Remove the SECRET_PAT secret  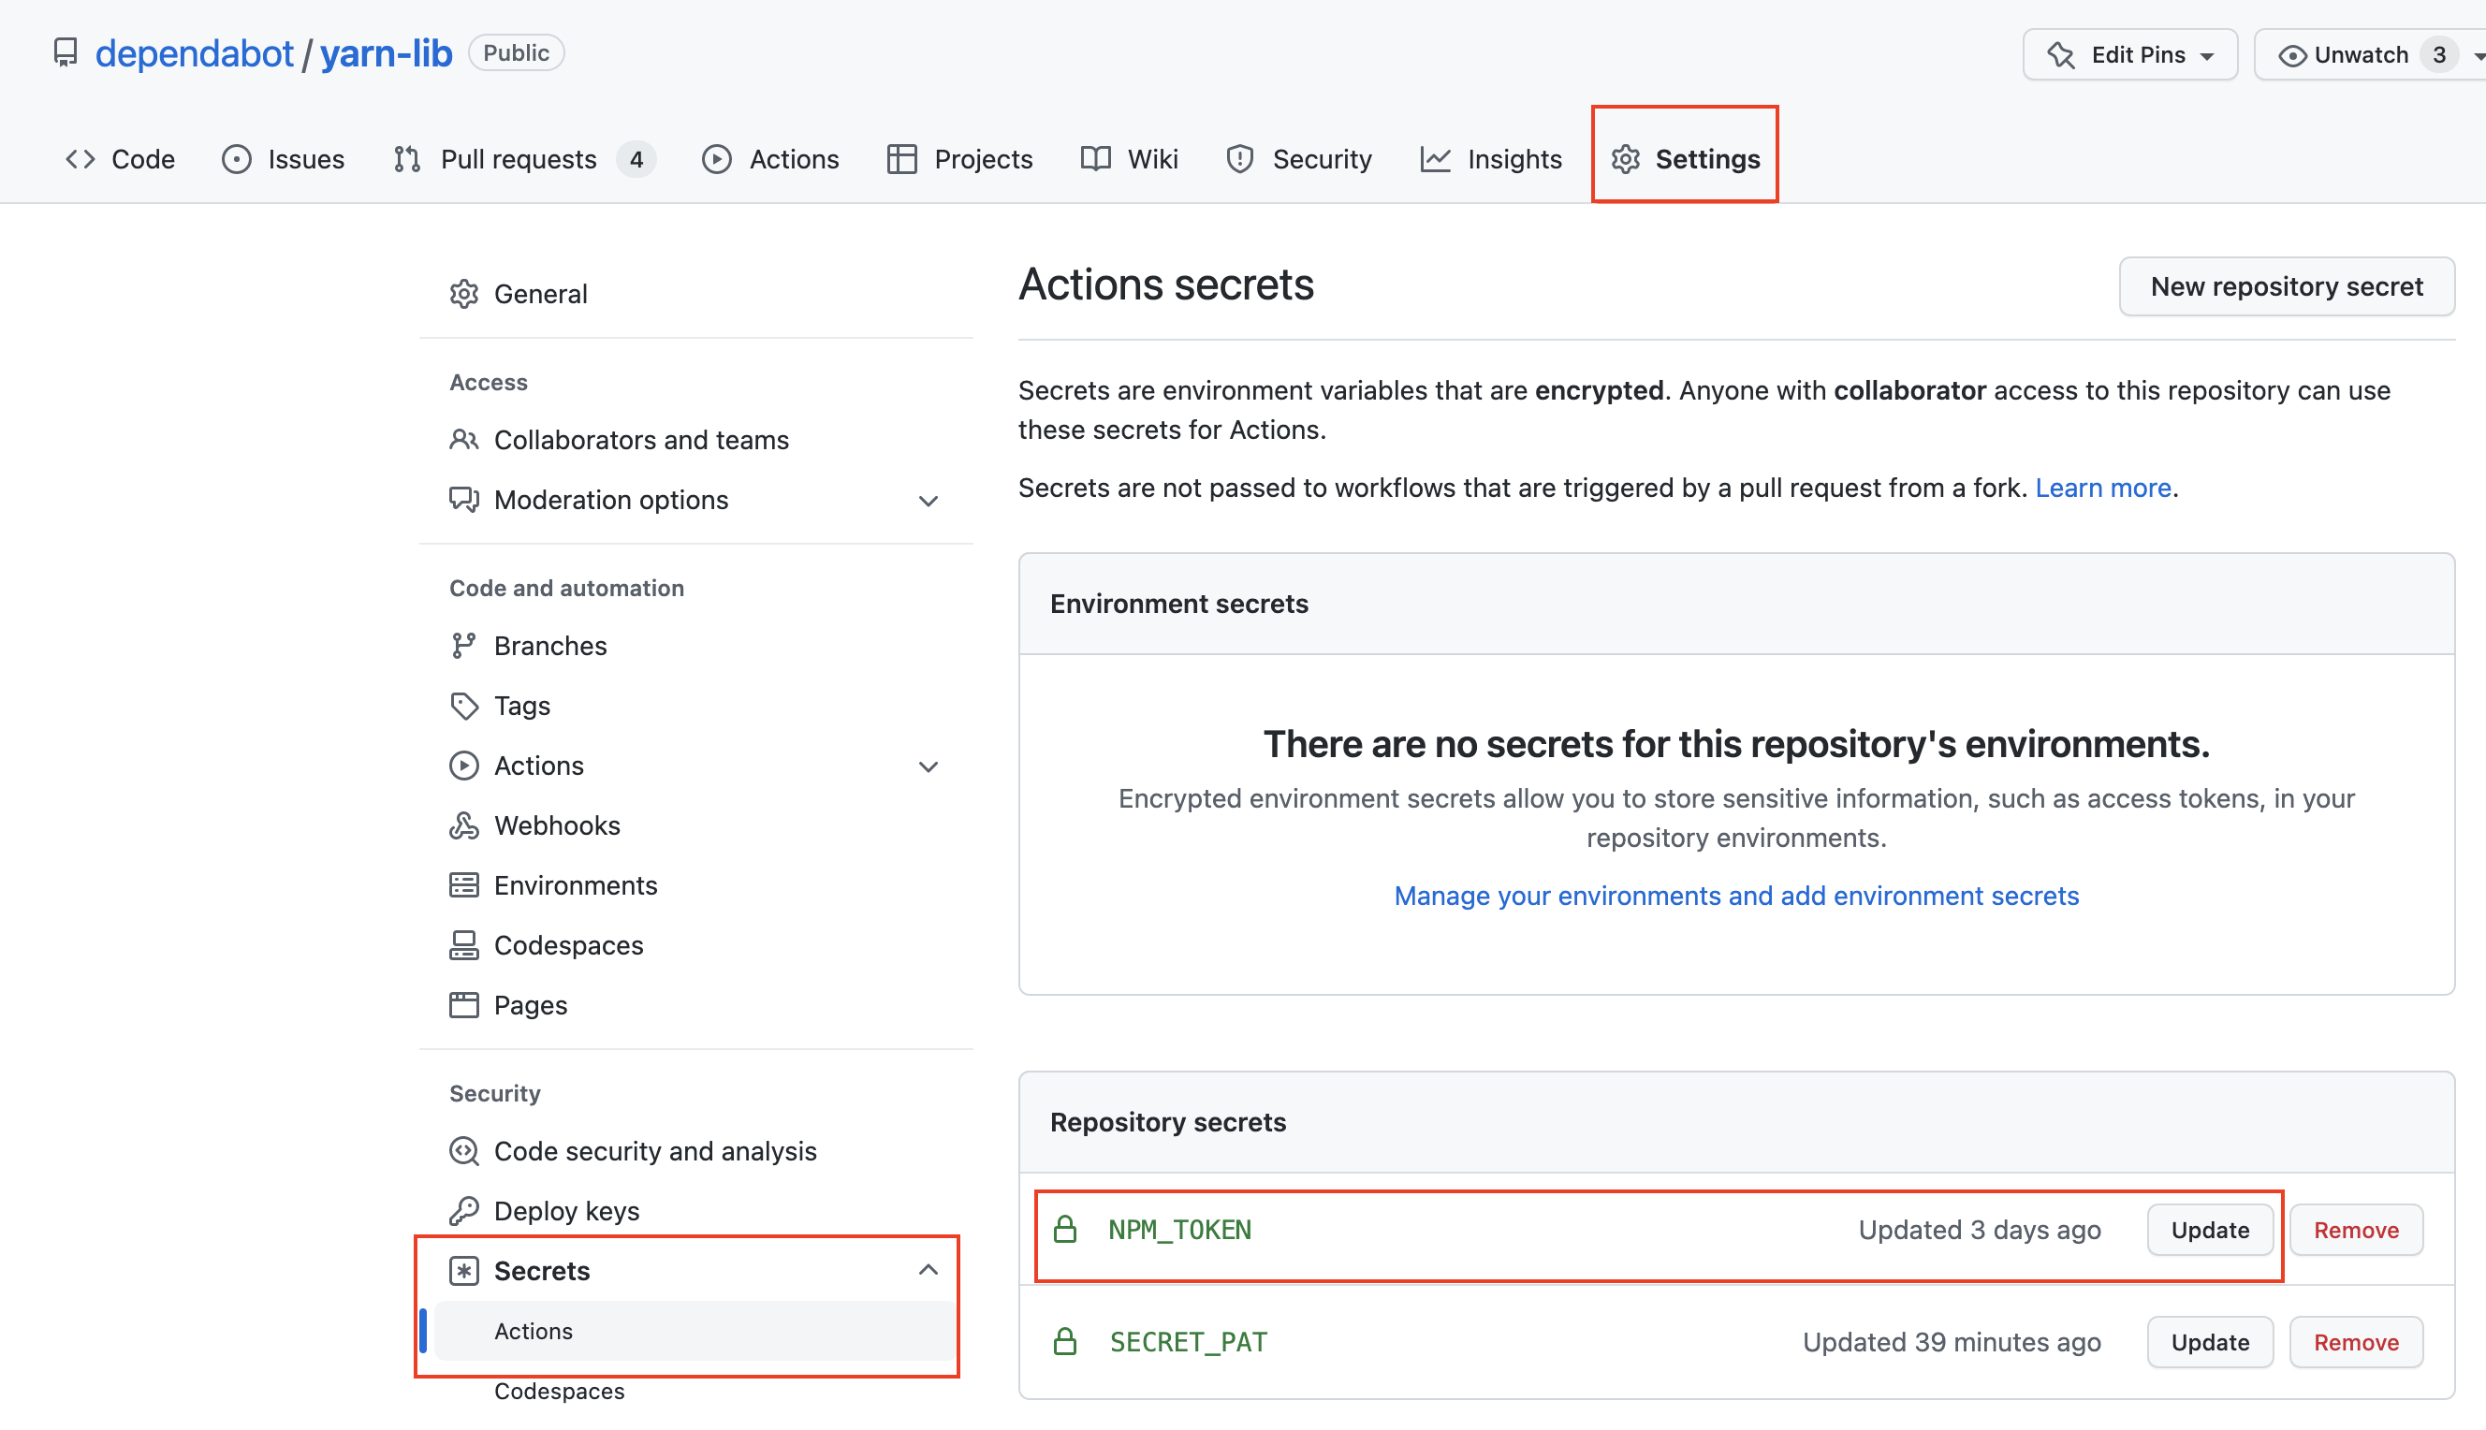(2355, 1343)
